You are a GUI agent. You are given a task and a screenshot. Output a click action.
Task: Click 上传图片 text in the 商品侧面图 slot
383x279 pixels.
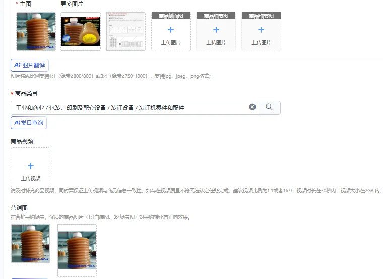click(171, 43)
